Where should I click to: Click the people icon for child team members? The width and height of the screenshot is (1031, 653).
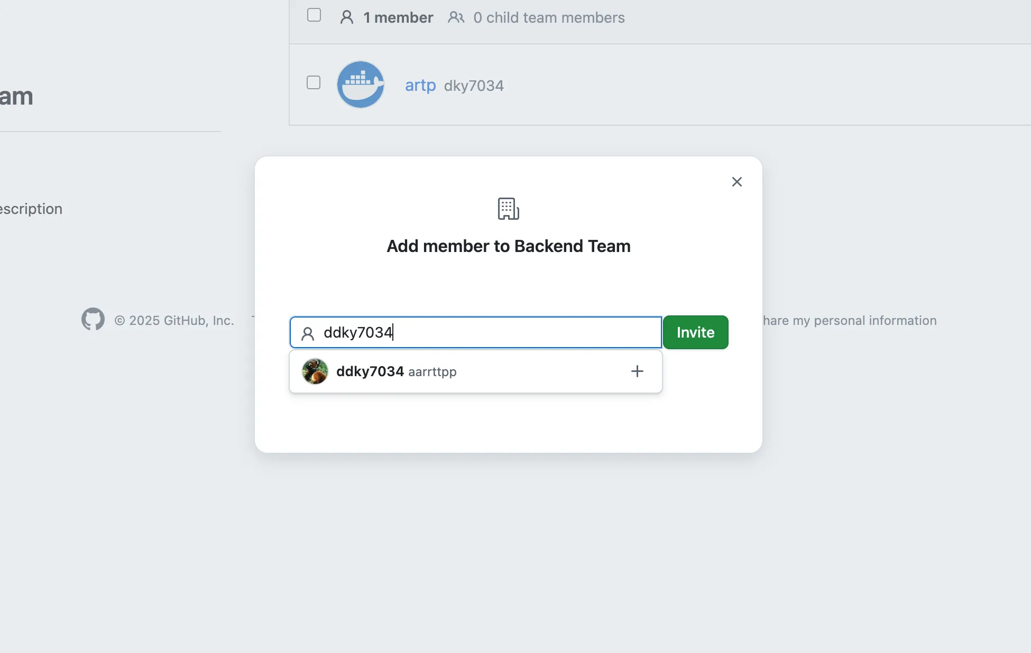[456, 17]
